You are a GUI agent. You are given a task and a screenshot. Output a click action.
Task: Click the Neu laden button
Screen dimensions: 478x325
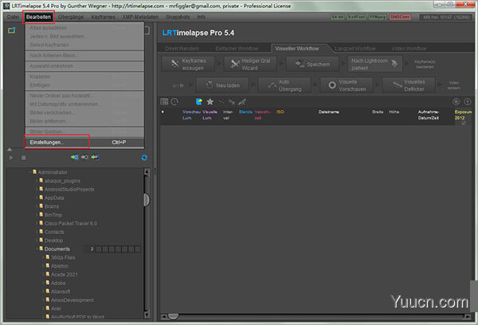(222, 85)
